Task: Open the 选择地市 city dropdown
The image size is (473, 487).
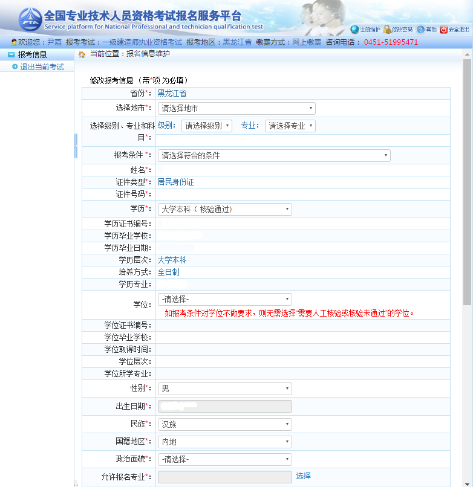Action: pos(236,108)
